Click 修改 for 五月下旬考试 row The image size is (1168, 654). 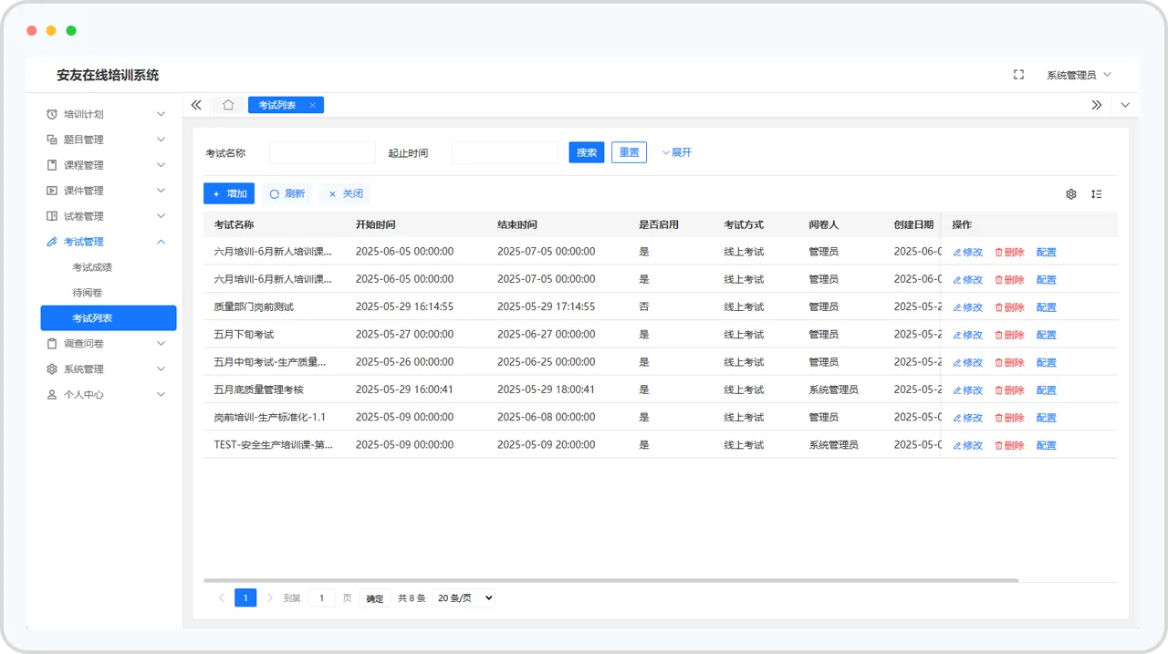[968, 335]
